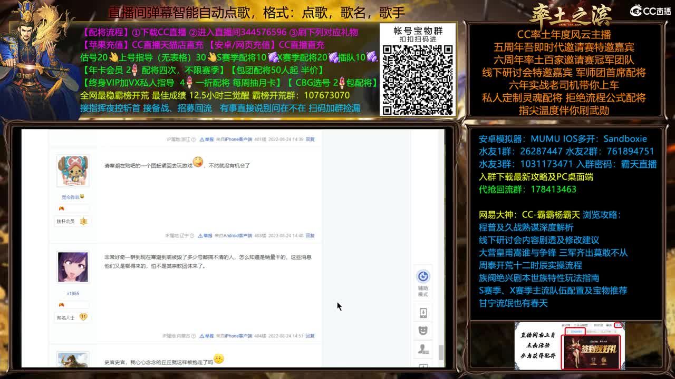Reply to the floor 401 post via 回复
Image resolution: width=675 pixels, height=379 pixels.
coord(310,139)
